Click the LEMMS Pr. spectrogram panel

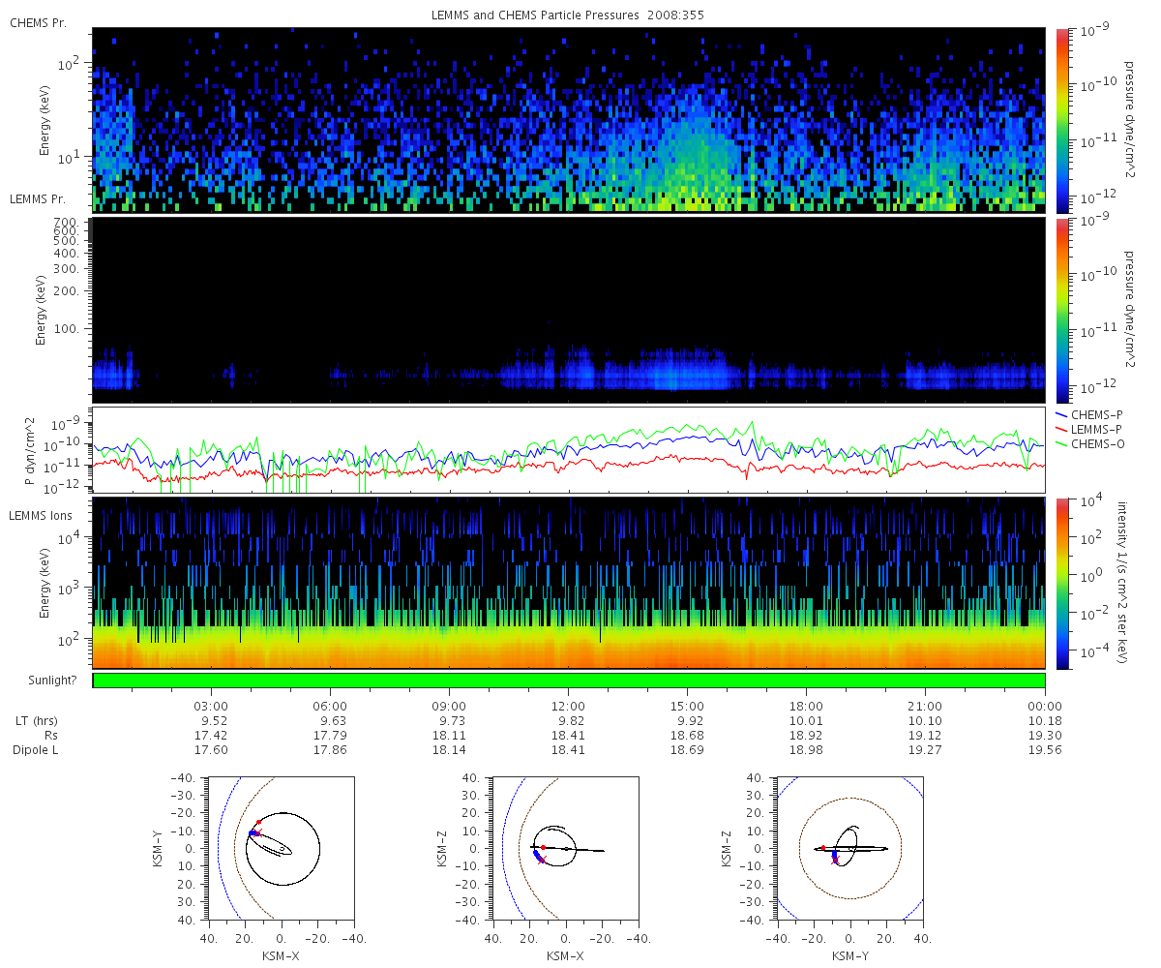(x=569, y=311)
